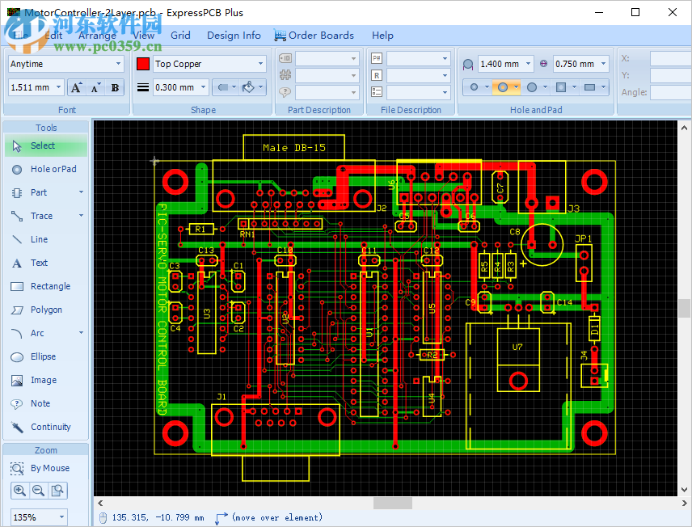Open Help from the toolbar
The width and height of the screenshot is (692, 527).
tap(382, 36)
